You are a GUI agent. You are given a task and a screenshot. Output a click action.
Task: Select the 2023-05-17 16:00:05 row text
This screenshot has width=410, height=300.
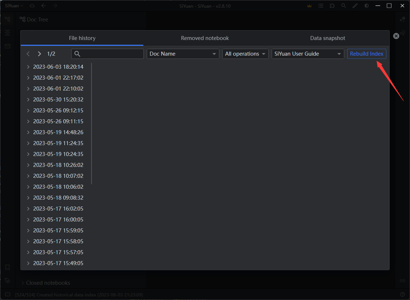[58, 220]
